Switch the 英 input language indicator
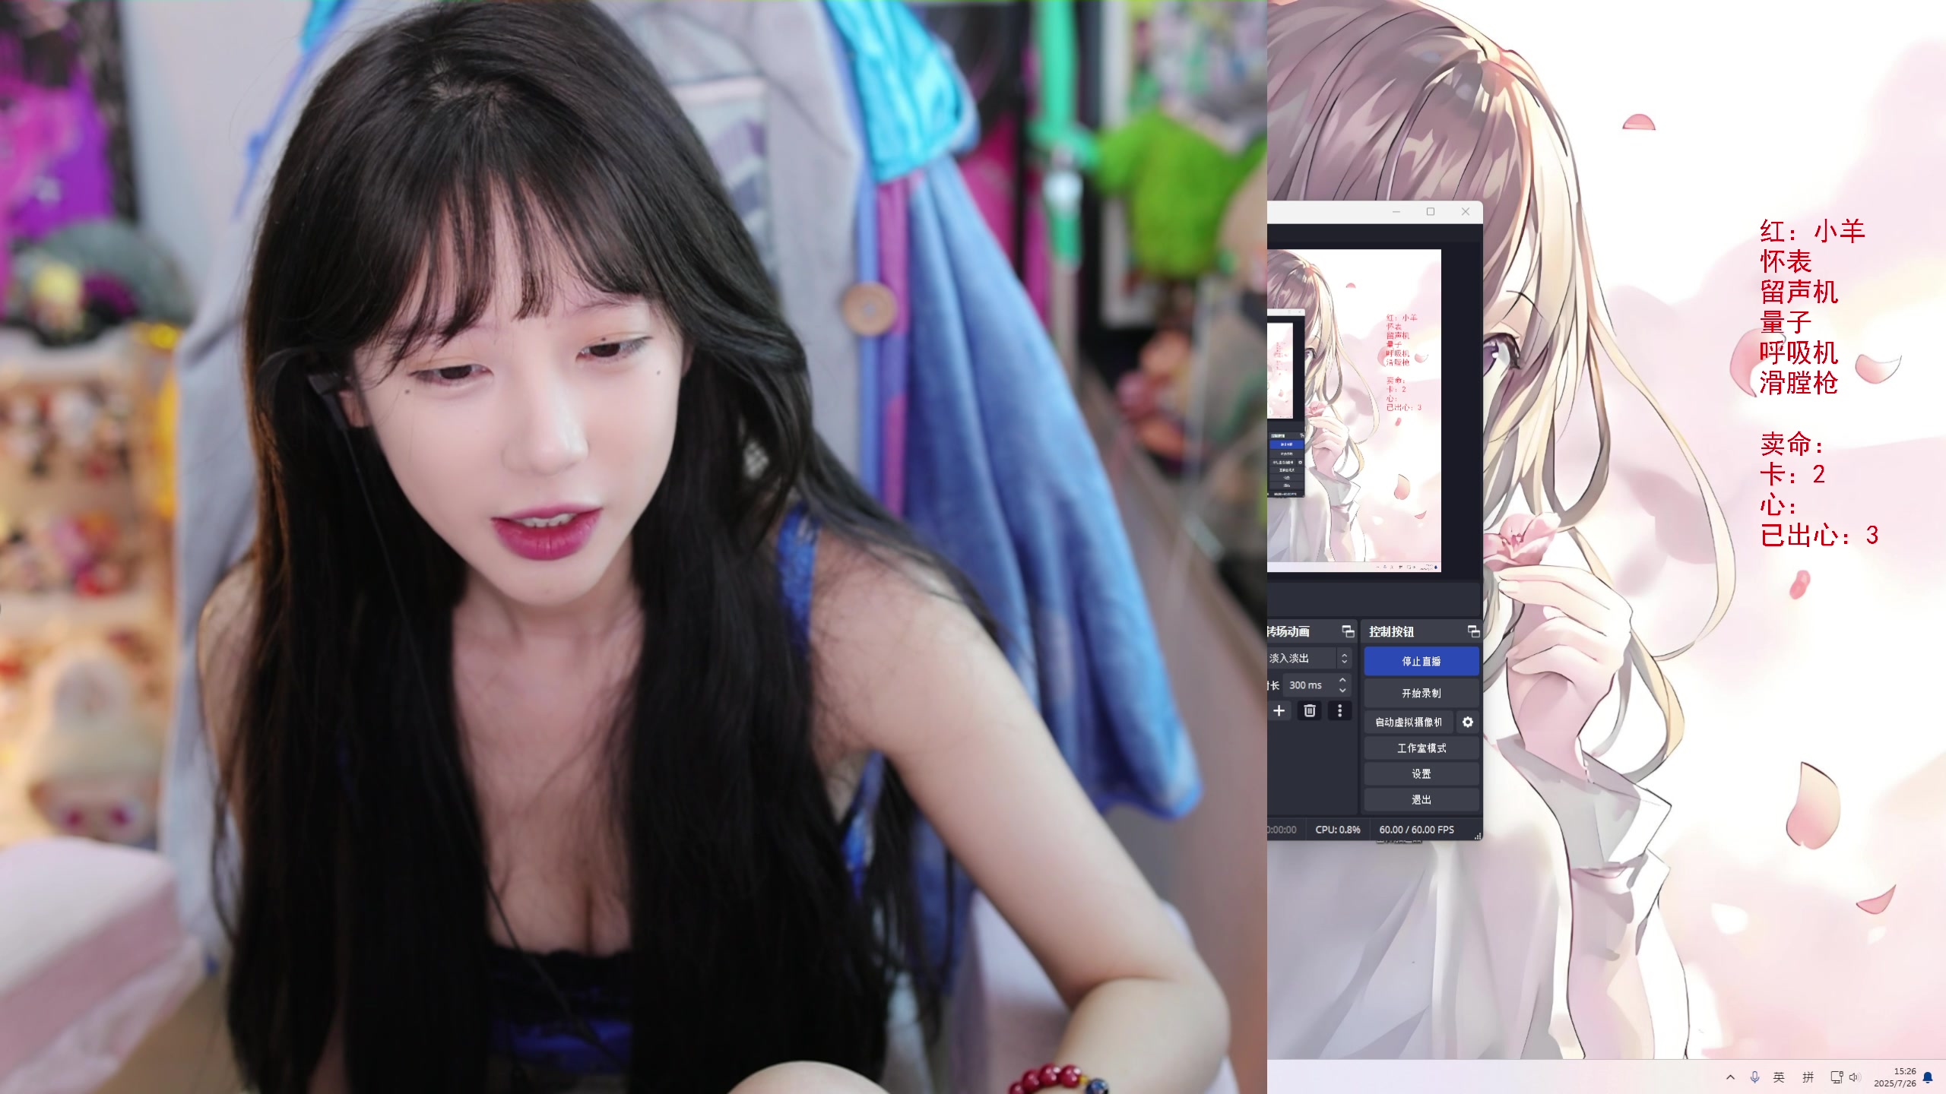1946x1094 pixels. coord(1779,1077)
